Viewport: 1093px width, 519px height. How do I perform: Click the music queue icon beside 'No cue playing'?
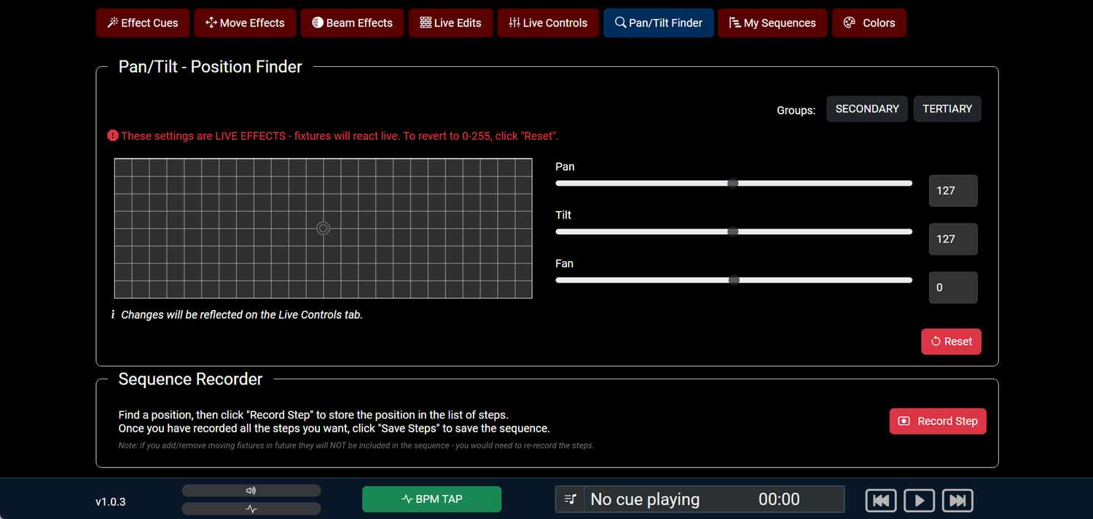(570, 499)
